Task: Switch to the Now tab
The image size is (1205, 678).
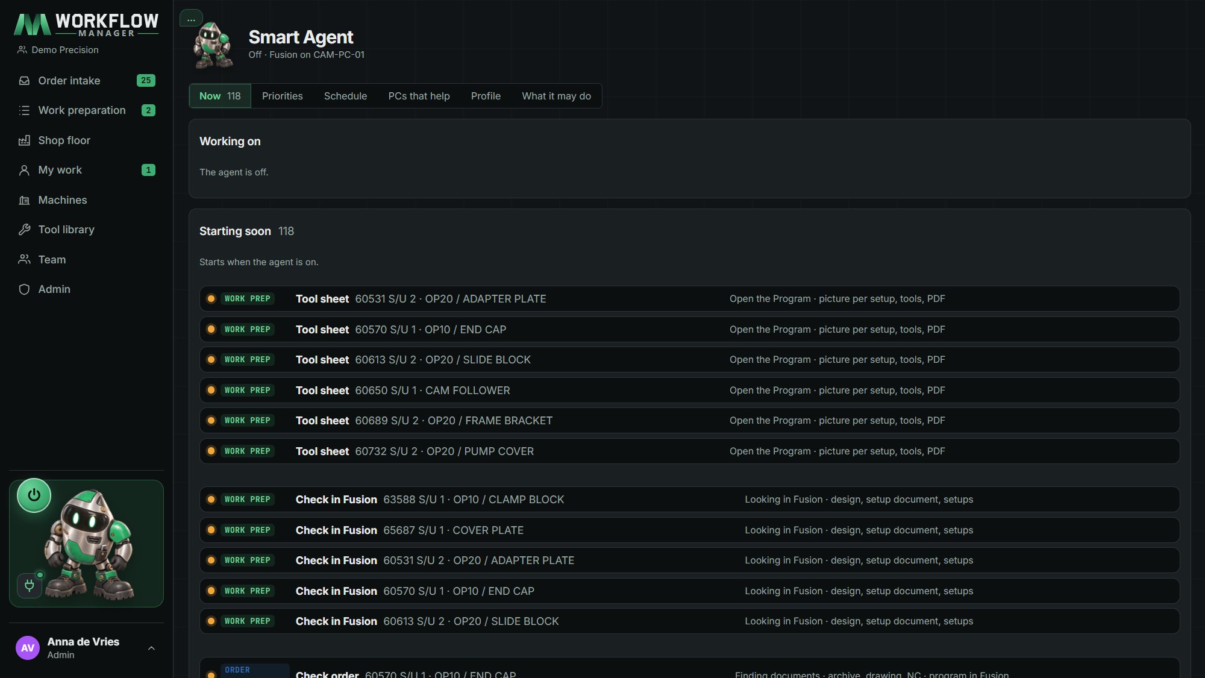Action: click(220, 96)
